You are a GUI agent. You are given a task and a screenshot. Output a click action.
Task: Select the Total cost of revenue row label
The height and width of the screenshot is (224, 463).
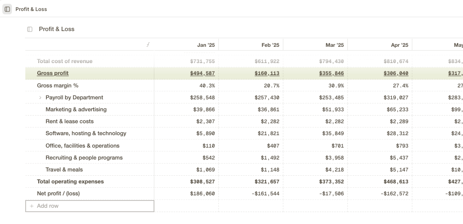tap(65, 61)
